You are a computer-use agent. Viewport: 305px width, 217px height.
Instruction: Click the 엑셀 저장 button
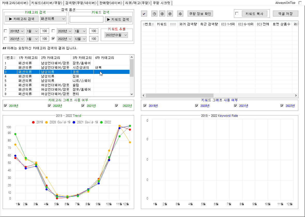point(285,14)
